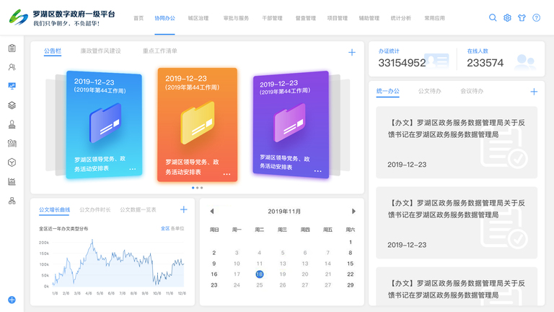Open the purple 2019-12-23 schedule card

point(291,125)
